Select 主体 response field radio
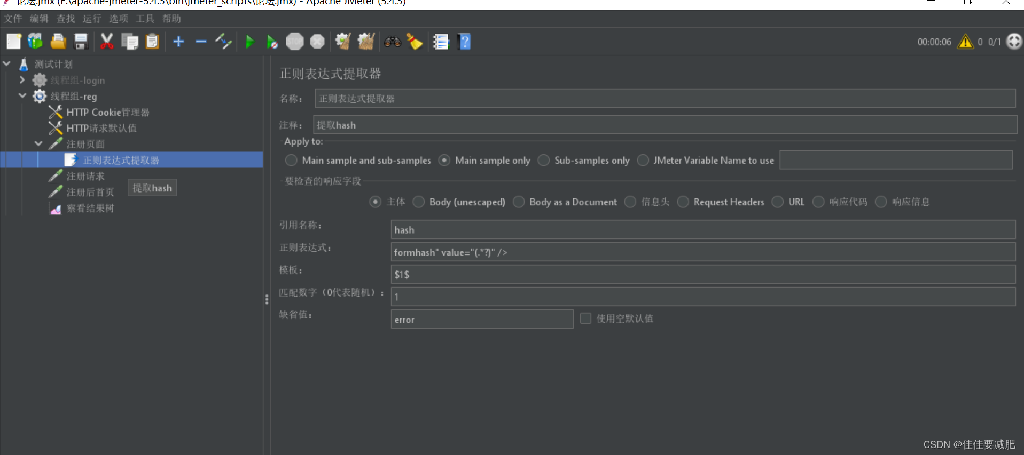This screenshot has height=455, width=1024. point(376,202)
